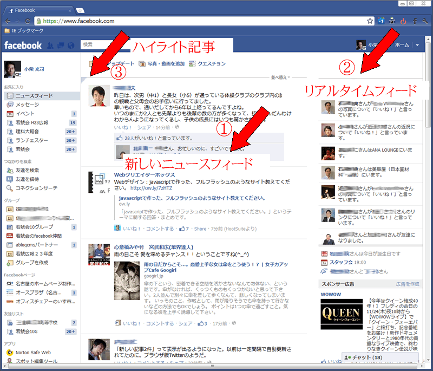Open イベント calendar in the sidebar

tap(25, 114)
